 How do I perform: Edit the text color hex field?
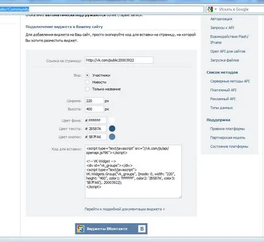coord(97,129)
